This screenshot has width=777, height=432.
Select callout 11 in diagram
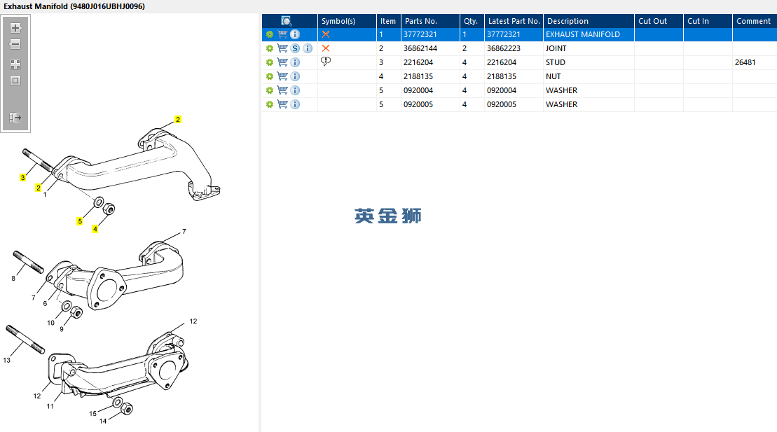click(50, 406)
